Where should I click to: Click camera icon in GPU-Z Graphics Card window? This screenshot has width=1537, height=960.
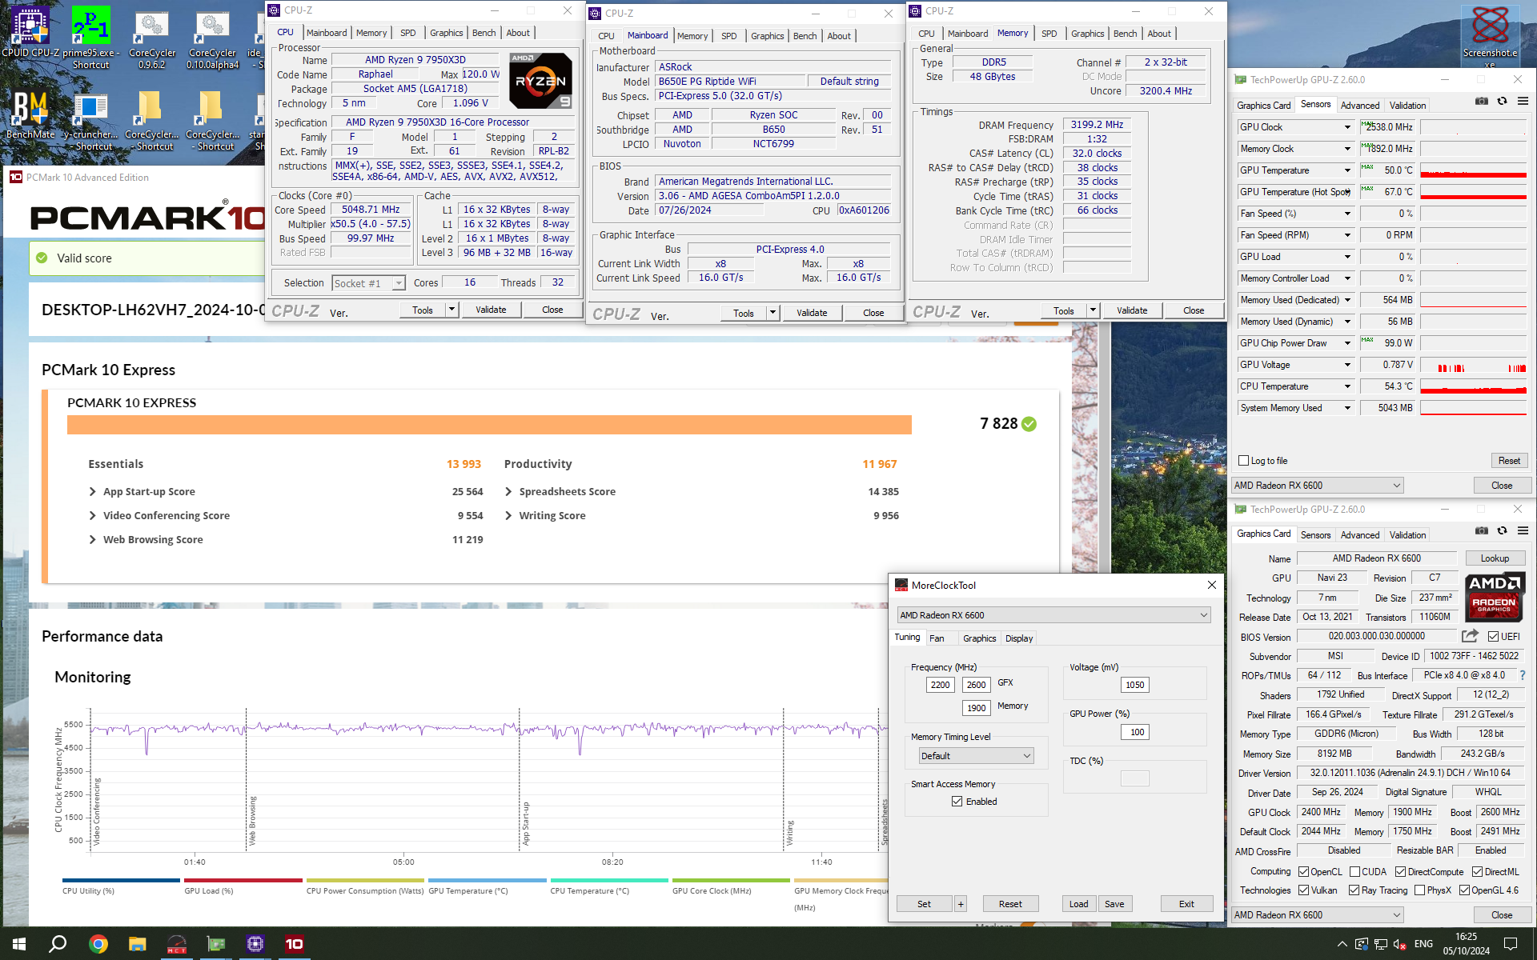1482,531
